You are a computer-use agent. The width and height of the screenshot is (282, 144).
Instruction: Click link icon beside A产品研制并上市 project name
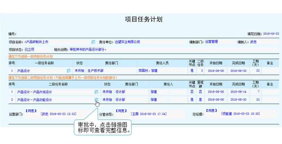[x=93, y=42]
